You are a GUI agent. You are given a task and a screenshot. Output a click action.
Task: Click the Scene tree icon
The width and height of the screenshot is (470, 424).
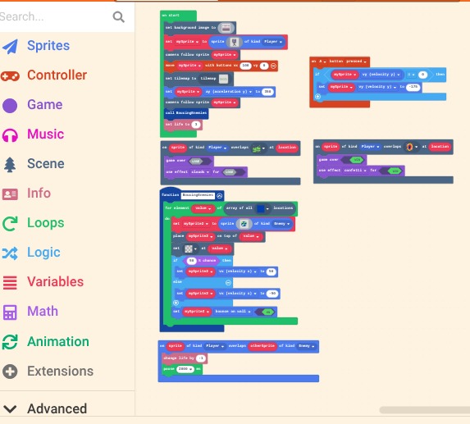tap(10, 165)
